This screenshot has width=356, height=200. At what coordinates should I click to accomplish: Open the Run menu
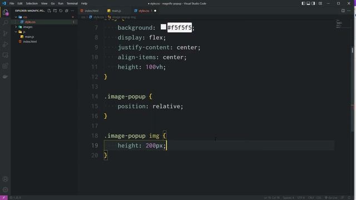tap(61, 3)
